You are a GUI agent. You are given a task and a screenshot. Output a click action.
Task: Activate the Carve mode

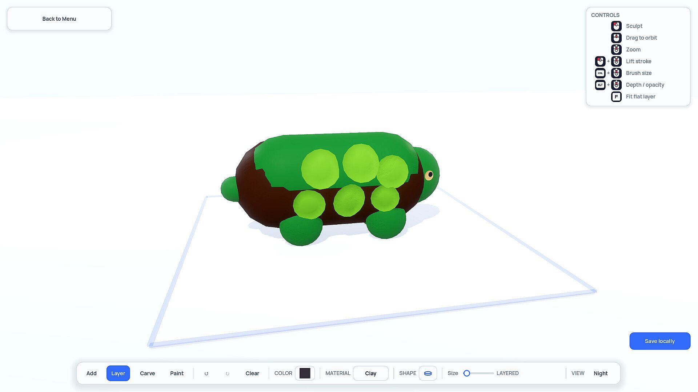148,373
